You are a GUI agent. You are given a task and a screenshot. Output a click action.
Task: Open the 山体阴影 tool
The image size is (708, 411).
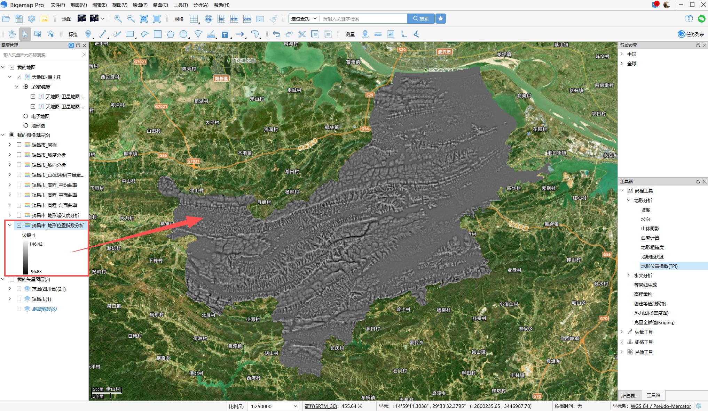tap(650, 229)
